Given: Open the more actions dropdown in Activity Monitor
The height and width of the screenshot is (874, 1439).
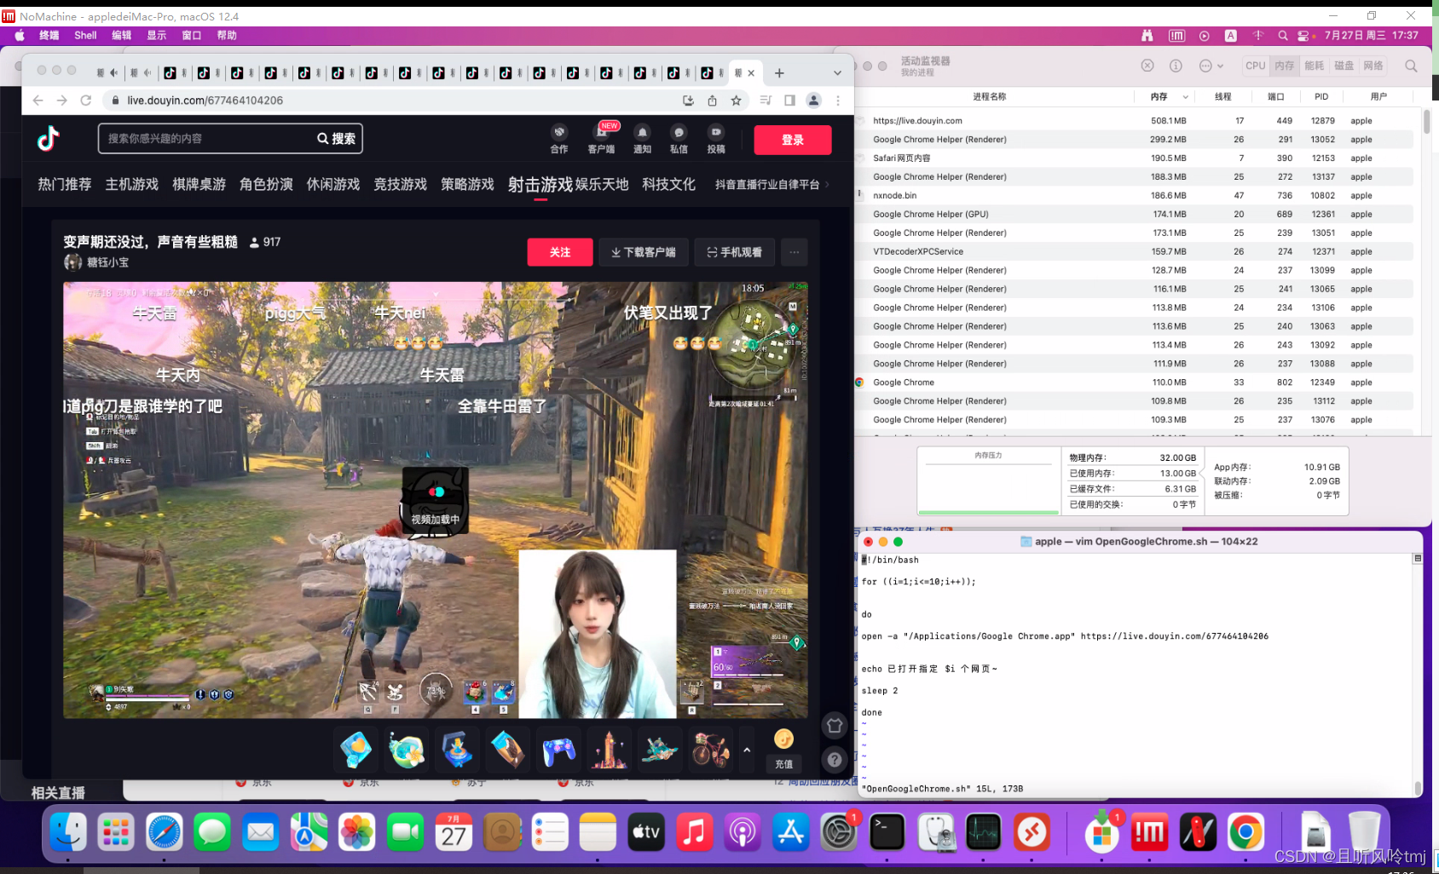Looking at the screenshot, I should tap(1211, 66).
